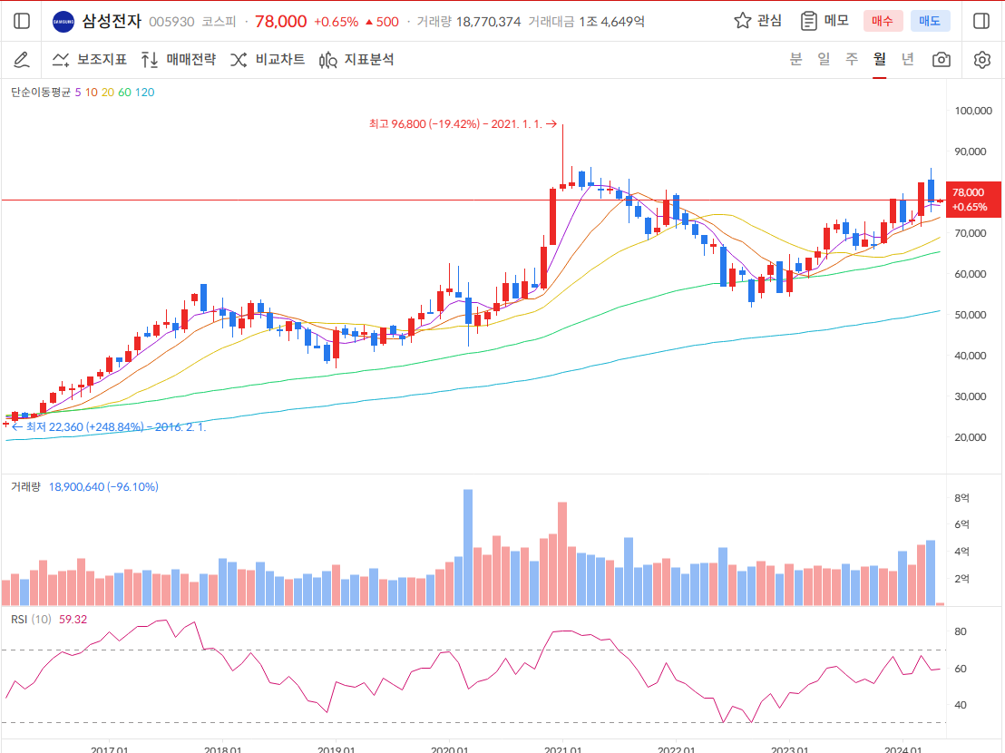Click the 삼성전자 stock name

click(x=112, y=21)
